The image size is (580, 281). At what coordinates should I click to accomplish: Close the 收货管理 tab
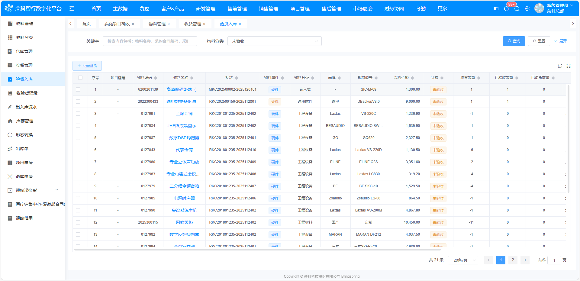pyautogui.click(x=204, y=24)
